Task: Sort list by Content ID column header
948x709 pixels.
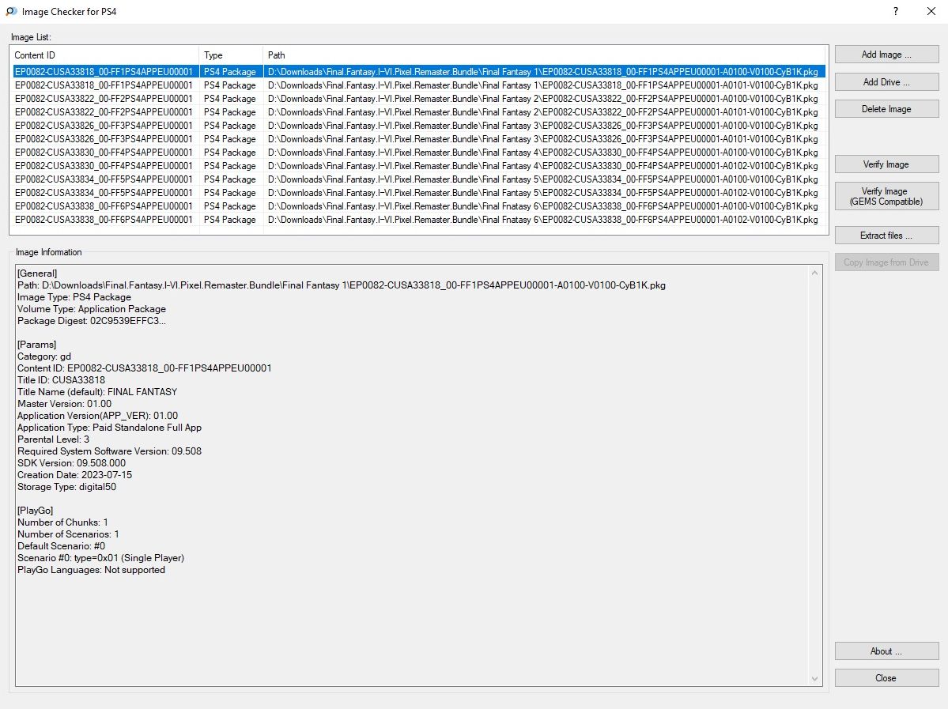Action: point(106,55)
